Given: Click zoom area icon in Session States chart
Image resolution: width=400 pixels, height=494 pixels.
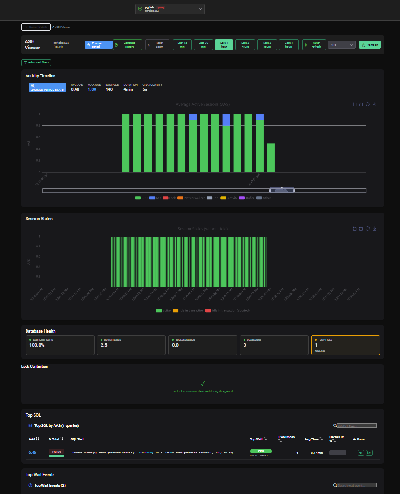Looking at the screenshot, I should (x=354, y=229).
